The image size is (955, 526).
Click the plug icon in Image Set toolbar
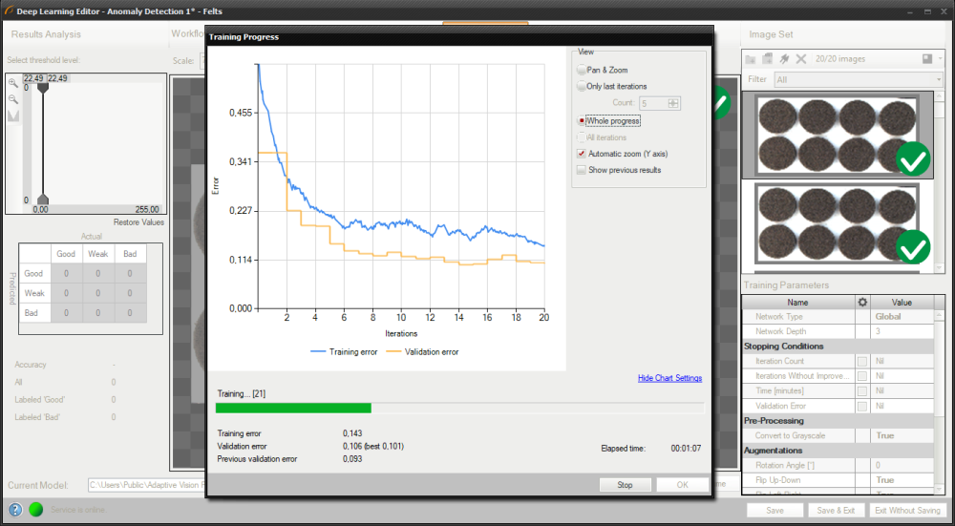click(x=784, y=59)
